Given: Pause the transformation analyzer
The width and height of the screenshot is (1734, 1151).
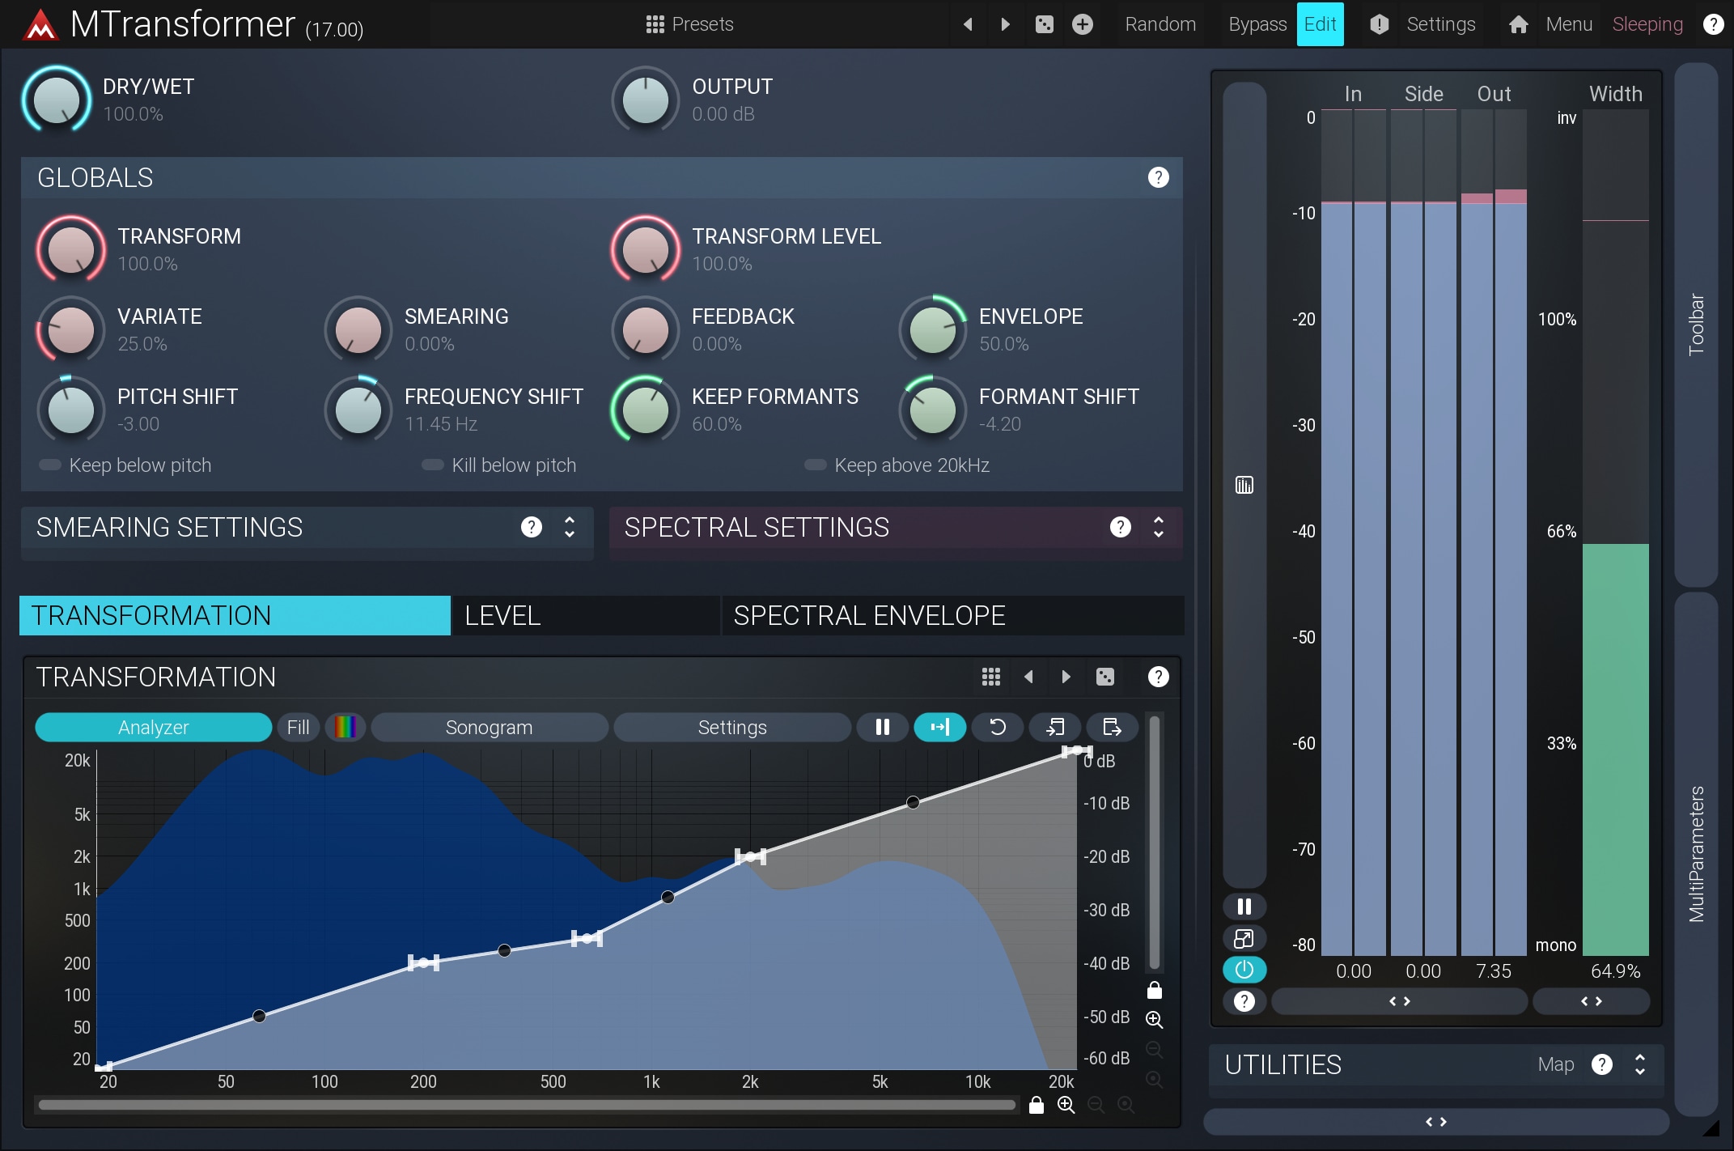Looking at the screenshot, I should point(883,727).
